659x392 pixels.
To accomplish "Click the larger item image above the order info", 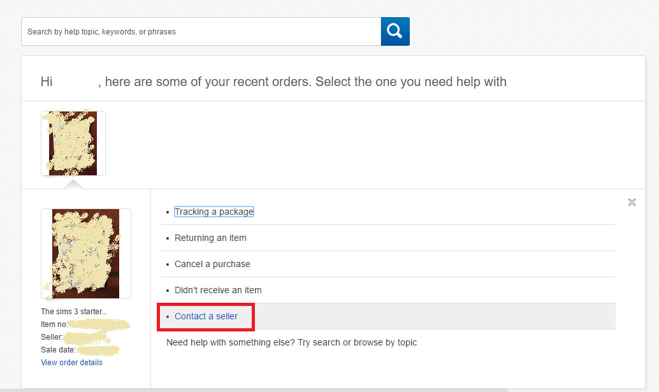I will click(x=86, y=253).
